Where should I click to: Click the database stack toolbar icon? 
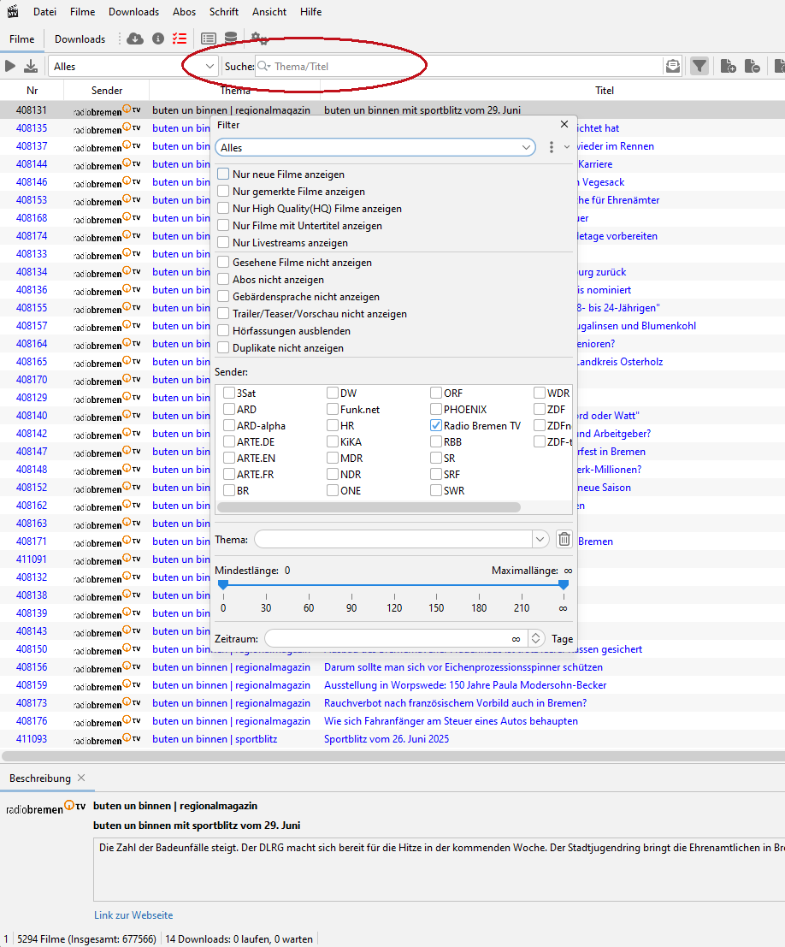pos(231,38)
